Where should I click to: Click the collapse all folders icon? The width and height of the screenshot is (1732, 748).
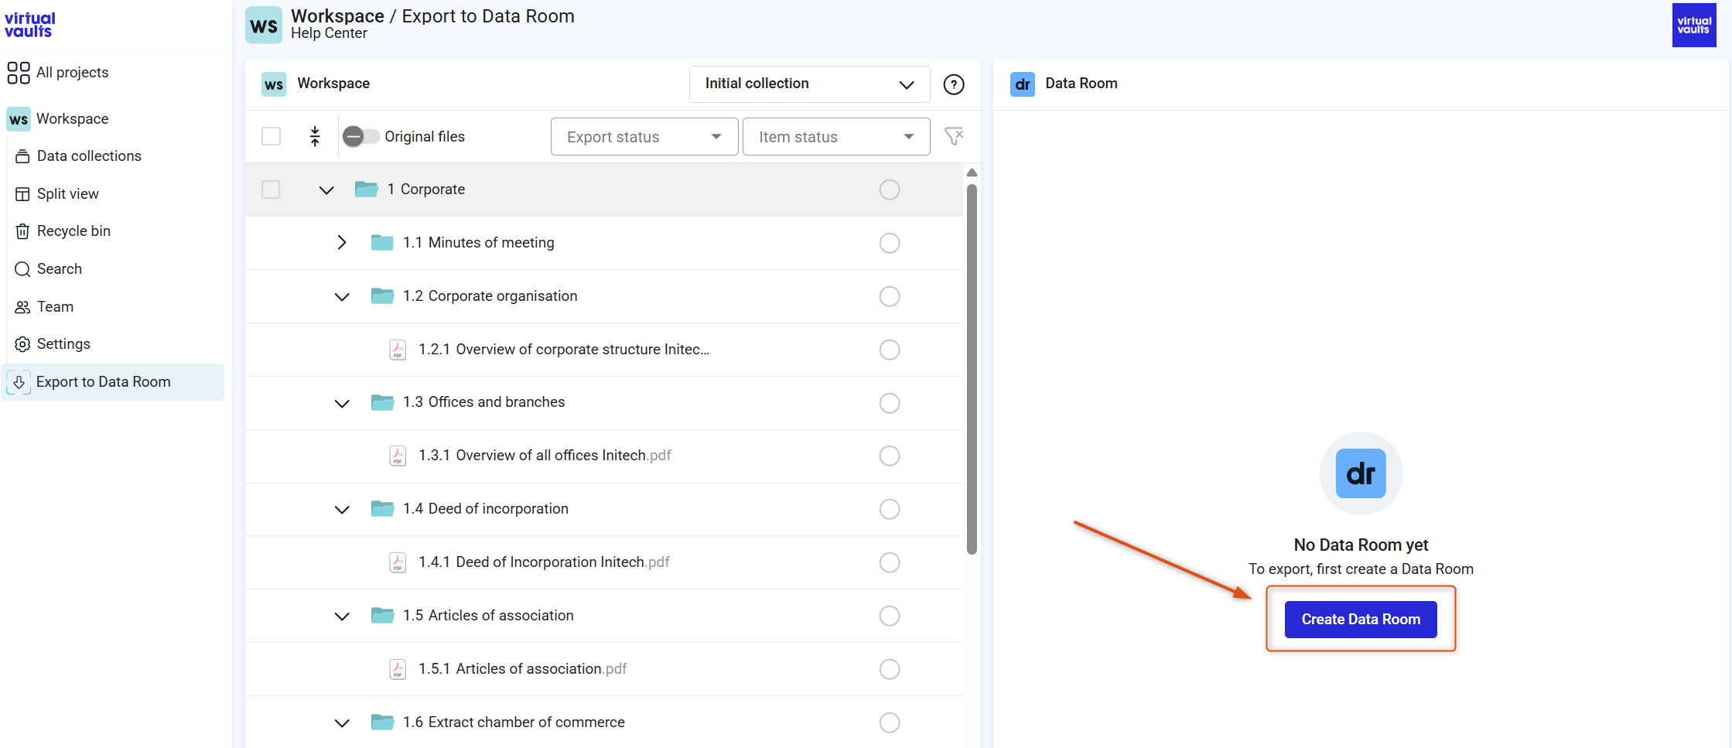click(315, 136)
